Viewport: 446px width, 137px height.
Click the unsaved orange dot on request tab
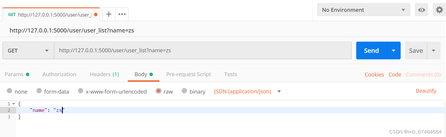[x=96, y=14]
